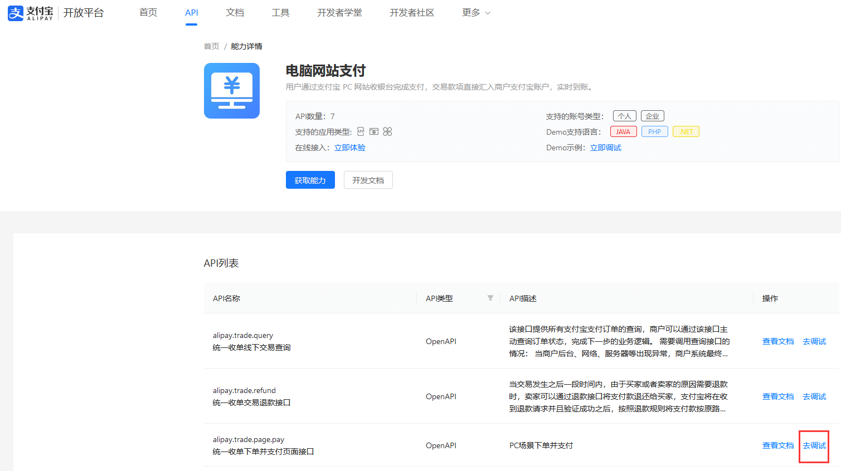Screen dimensions: 841x471
Task: Open 查看文档 for alipay.trade.query
Action: coord(778,341)
